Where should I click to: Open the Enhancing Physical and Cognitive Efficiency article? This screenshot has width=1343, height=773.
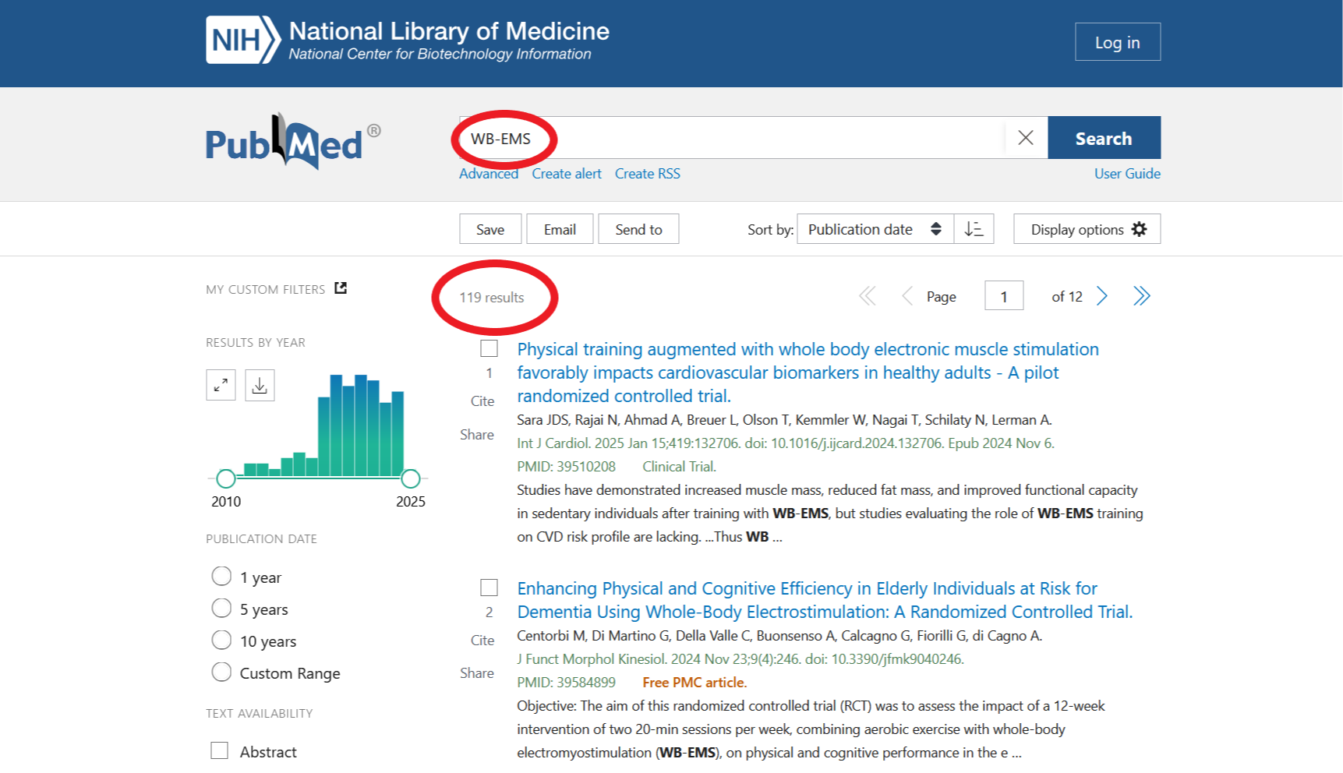(825, 600)
